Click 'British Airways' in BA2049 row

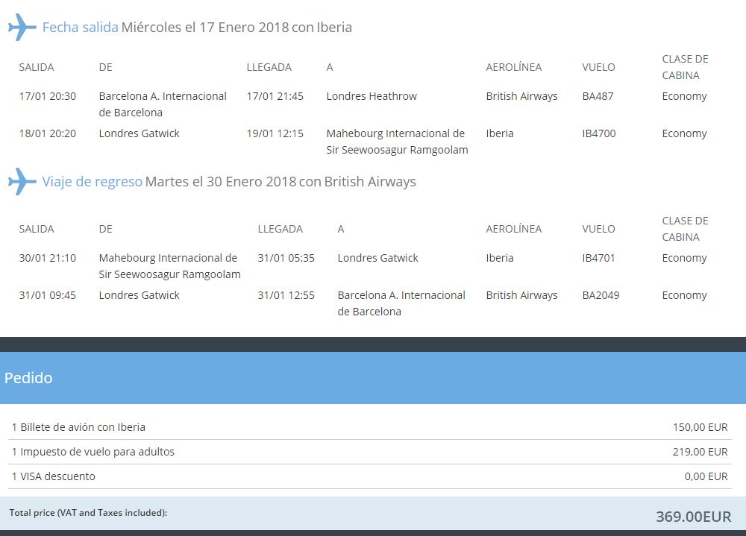[522, 295]
